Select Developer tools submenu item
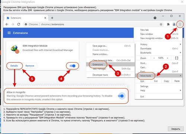The image size is (186, 134). click(x=110, y=75)
